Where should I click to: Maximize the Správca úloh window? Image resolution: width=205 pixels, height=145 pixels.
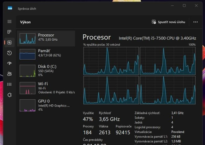(184, 5)
